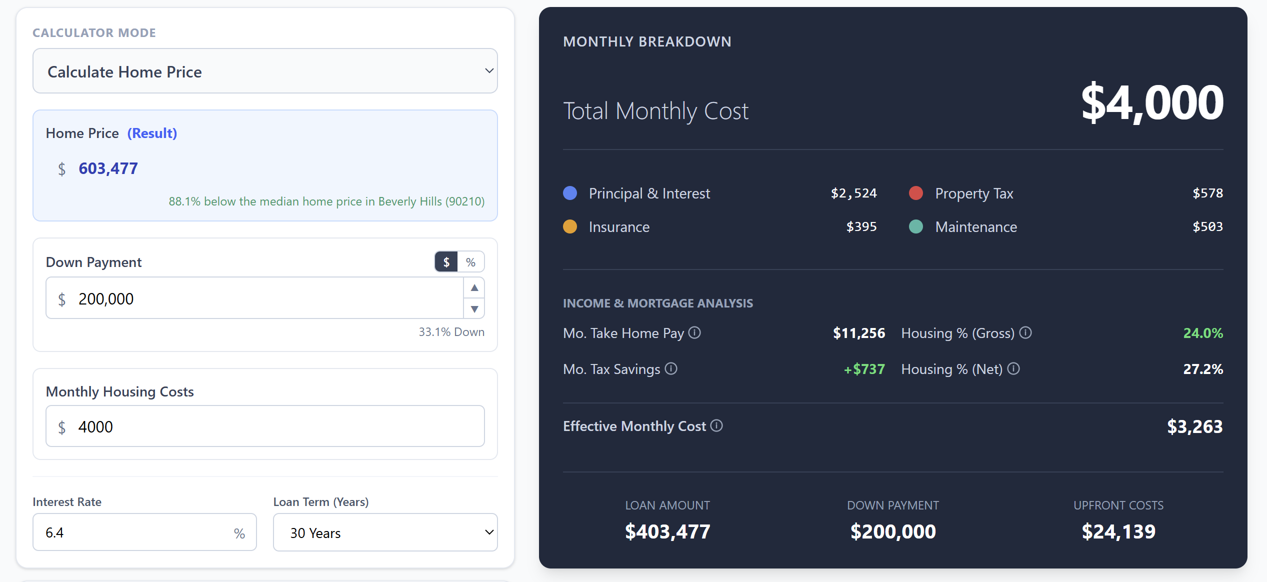Viewport: 1267px width, 582px height.
Task: Click the Beverly Hills median price comparison text
Action: coord(326,201)
